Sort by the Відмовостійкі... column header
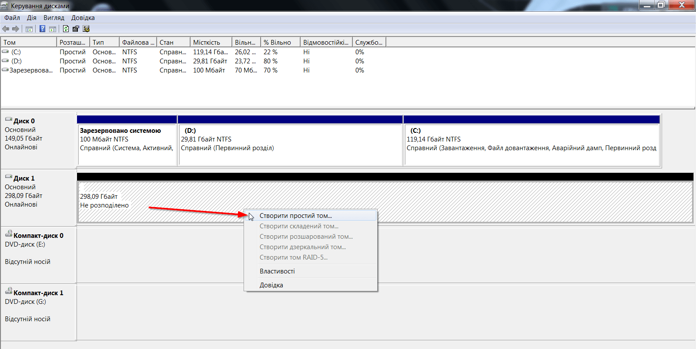Viewport: 696px width, 349px height. pos(326,43)
